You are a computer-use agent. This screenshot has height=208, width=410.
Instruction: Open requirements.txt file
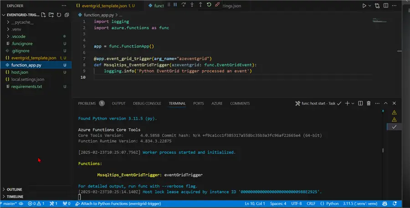click(x=36, y=87)
